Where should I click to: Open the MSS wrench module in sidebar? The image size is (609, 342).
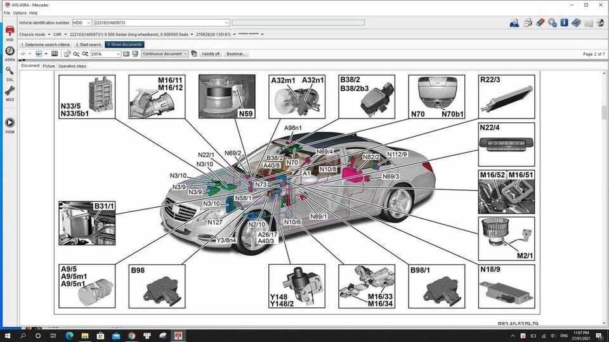pyautogui.click(x=10, y=94)
